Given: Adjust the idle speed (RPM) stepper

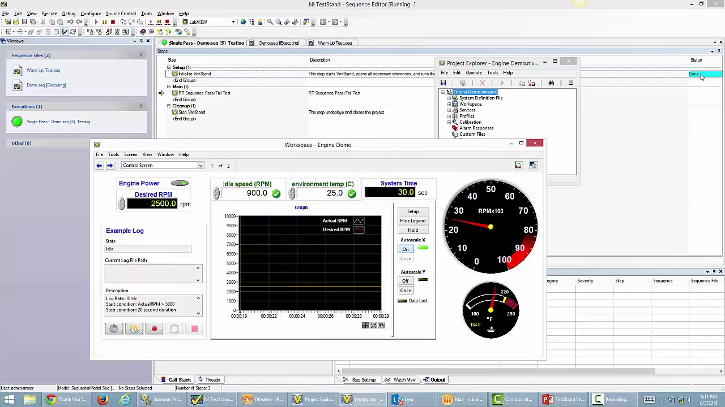Looking at the screenshot, I should [216, 193].
